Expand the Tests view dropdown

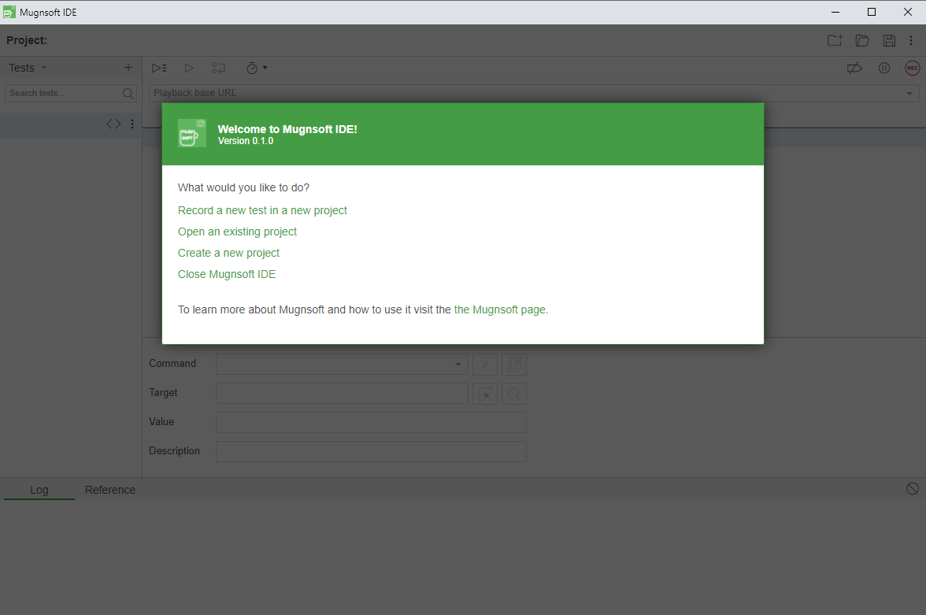tap(44, 68)
